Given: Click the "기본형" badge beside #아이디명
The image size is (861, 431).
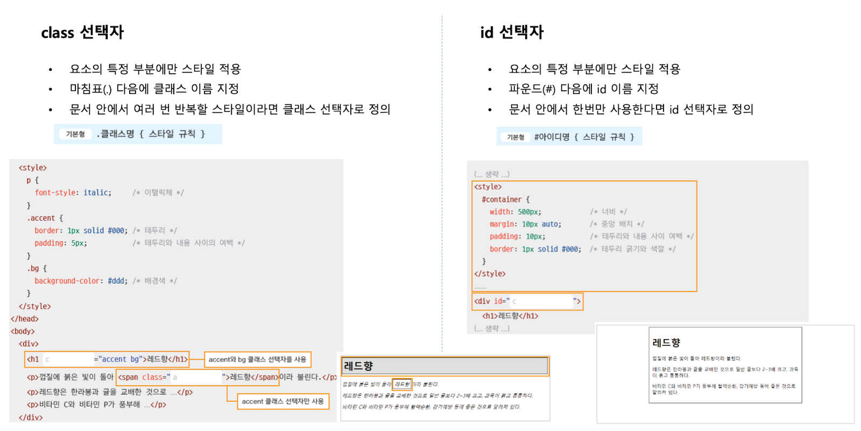Looking at the screenshot, I should click(x=516, y=137).
